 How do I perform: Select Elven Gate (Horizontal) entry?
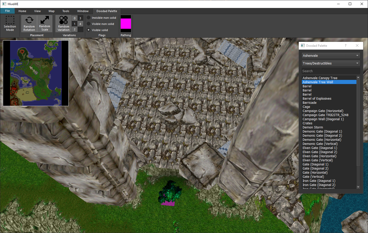(x=329, y=156)
